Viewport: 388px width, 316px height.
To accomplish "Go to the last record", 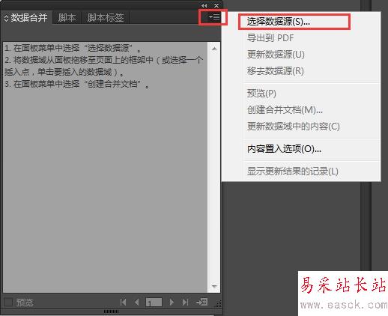I will (x=185, y=303).
